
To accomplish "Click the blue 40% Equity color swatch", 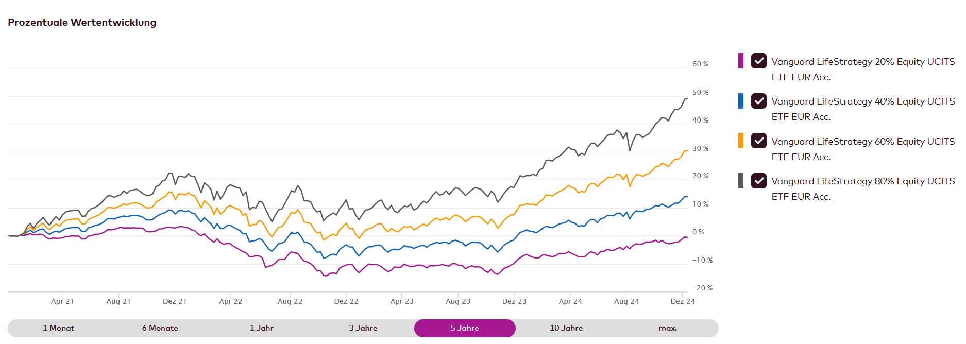I will pos(741,101).
